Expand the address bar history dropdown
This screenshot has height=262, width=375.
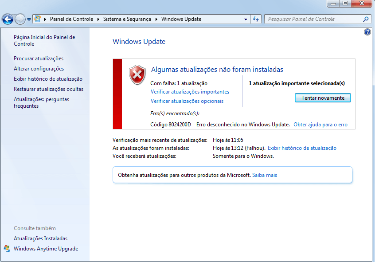pos(246,20)
